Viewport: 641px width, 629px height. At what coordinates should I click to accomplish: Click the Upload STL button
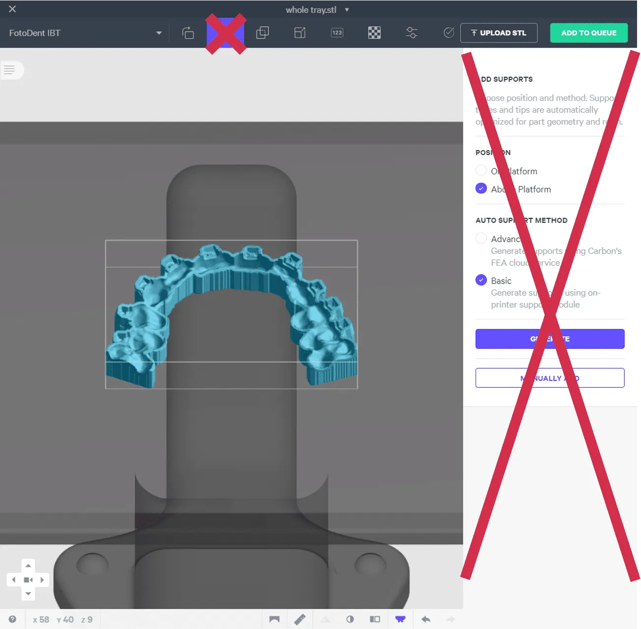pos(499,33)
